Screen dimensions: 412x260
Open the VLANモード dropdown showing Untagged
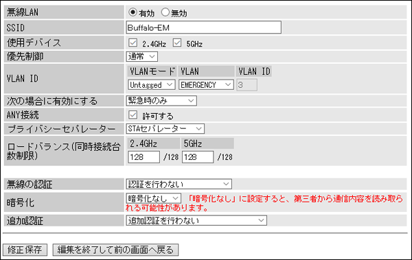click(152, 85)
